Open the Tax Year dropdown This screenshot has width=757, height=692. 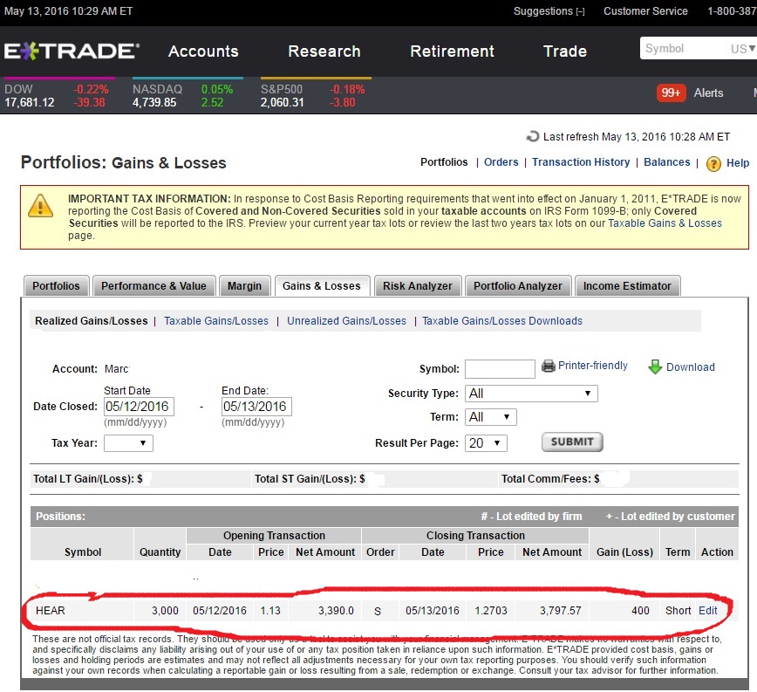(x=128, y=442)
